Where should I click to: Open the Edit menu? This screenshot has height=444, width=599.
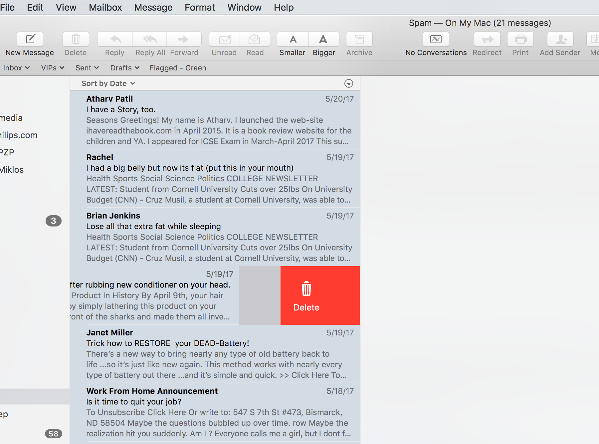point(35,7)
